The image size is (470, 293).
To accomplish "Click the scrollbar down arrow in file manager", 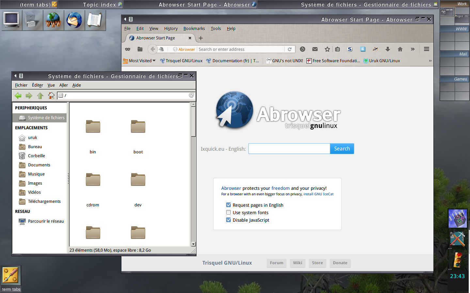I will tap(193, 244).
